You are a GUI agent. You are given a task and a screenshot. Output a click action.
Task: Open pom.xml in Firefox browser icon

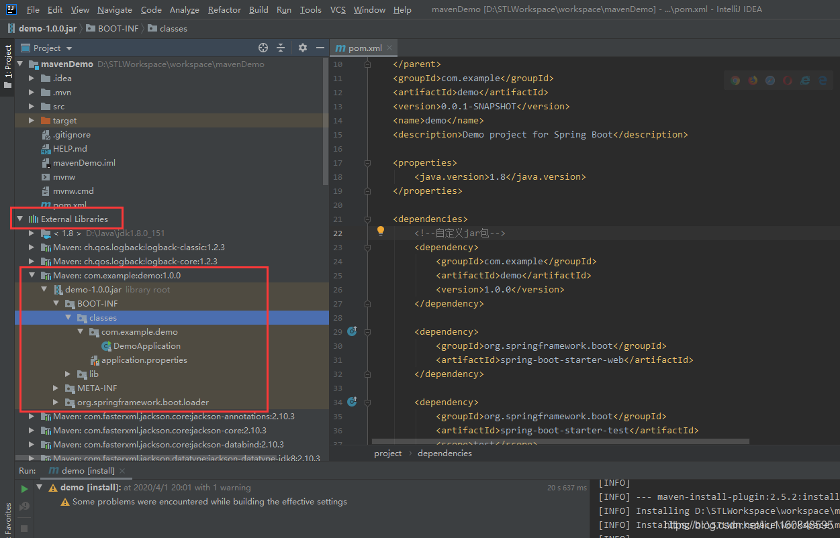tap(753, 80)
